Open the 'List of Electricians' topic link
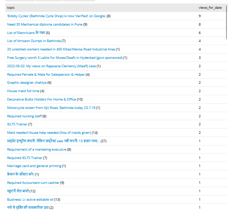 (x=26, y=33)
